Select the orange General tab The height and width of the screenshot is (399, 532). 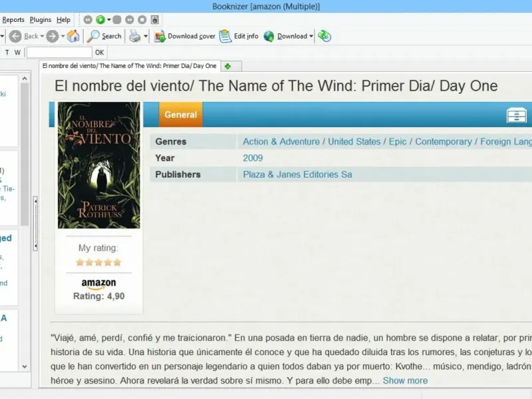(x=180, y=114)
